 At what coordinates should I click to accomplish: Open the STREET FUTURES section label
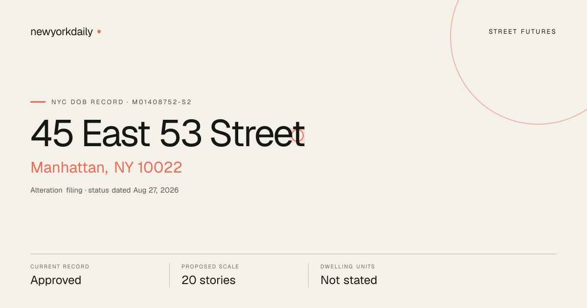point(522,32)
